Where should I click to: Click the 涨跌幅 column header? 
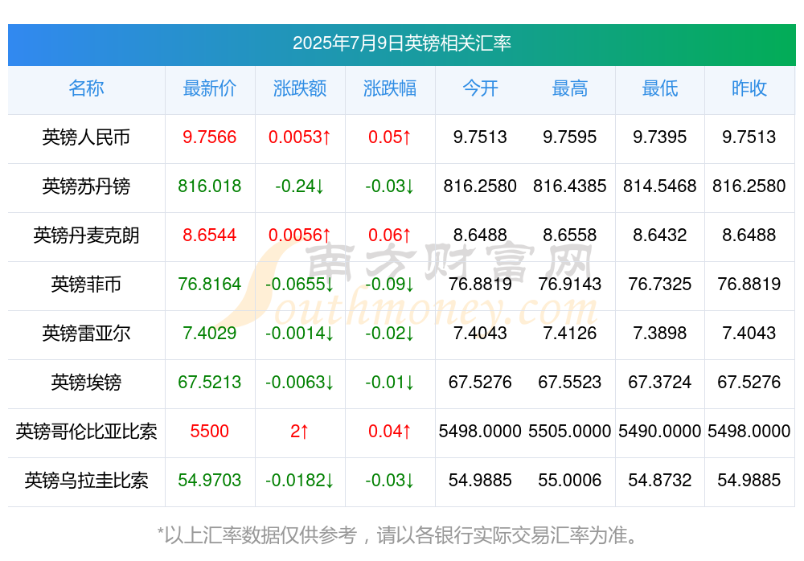(x=390, y=88)
